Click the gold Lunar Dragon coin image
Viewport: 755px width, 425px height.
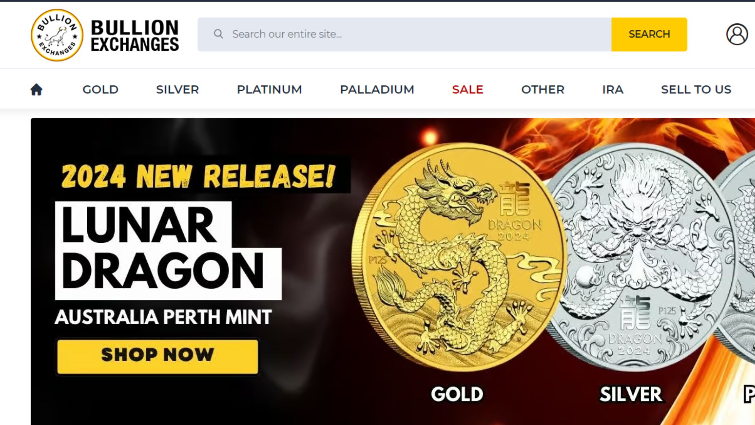(458, 257)
